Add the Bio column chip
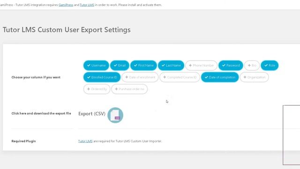Image resolution: width=300 pixels, height=169 pixels. pos(252,65)
